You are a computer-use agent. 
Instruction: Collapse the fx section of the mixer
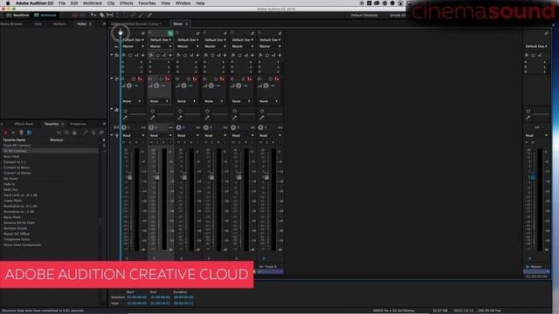pyautogui.click(x=112, y=55)
